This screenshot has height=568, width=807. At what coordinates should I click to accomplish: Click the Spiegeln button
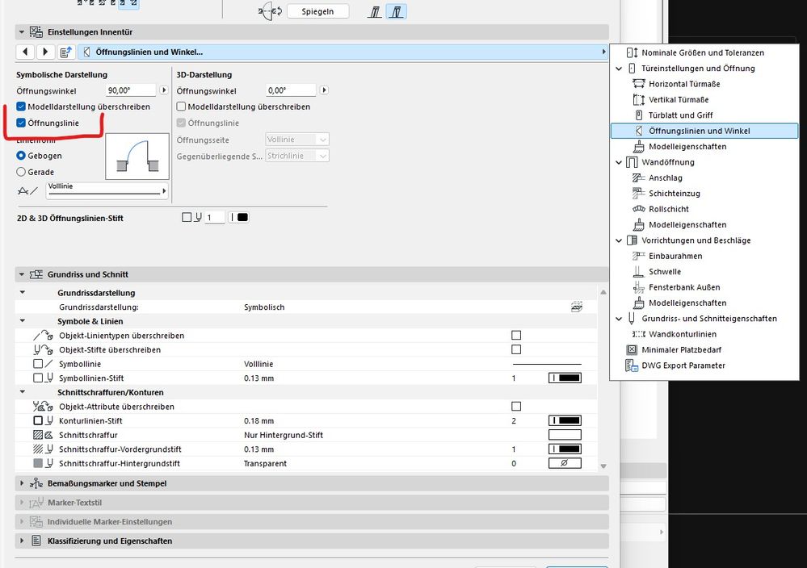pos(317,11)
